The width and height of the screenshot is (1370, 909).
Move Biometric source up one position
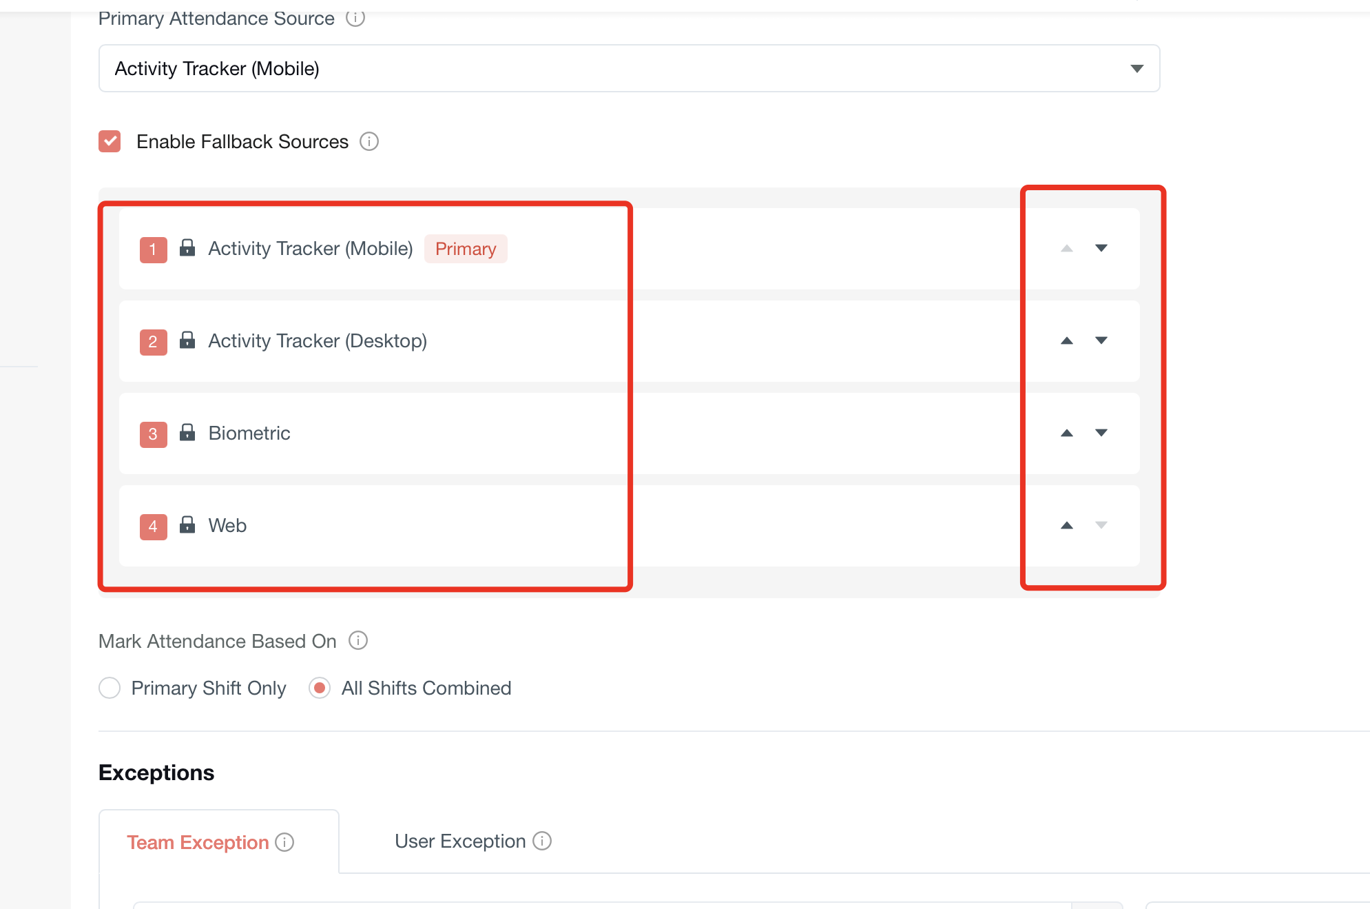click(x=1066, y=433)
